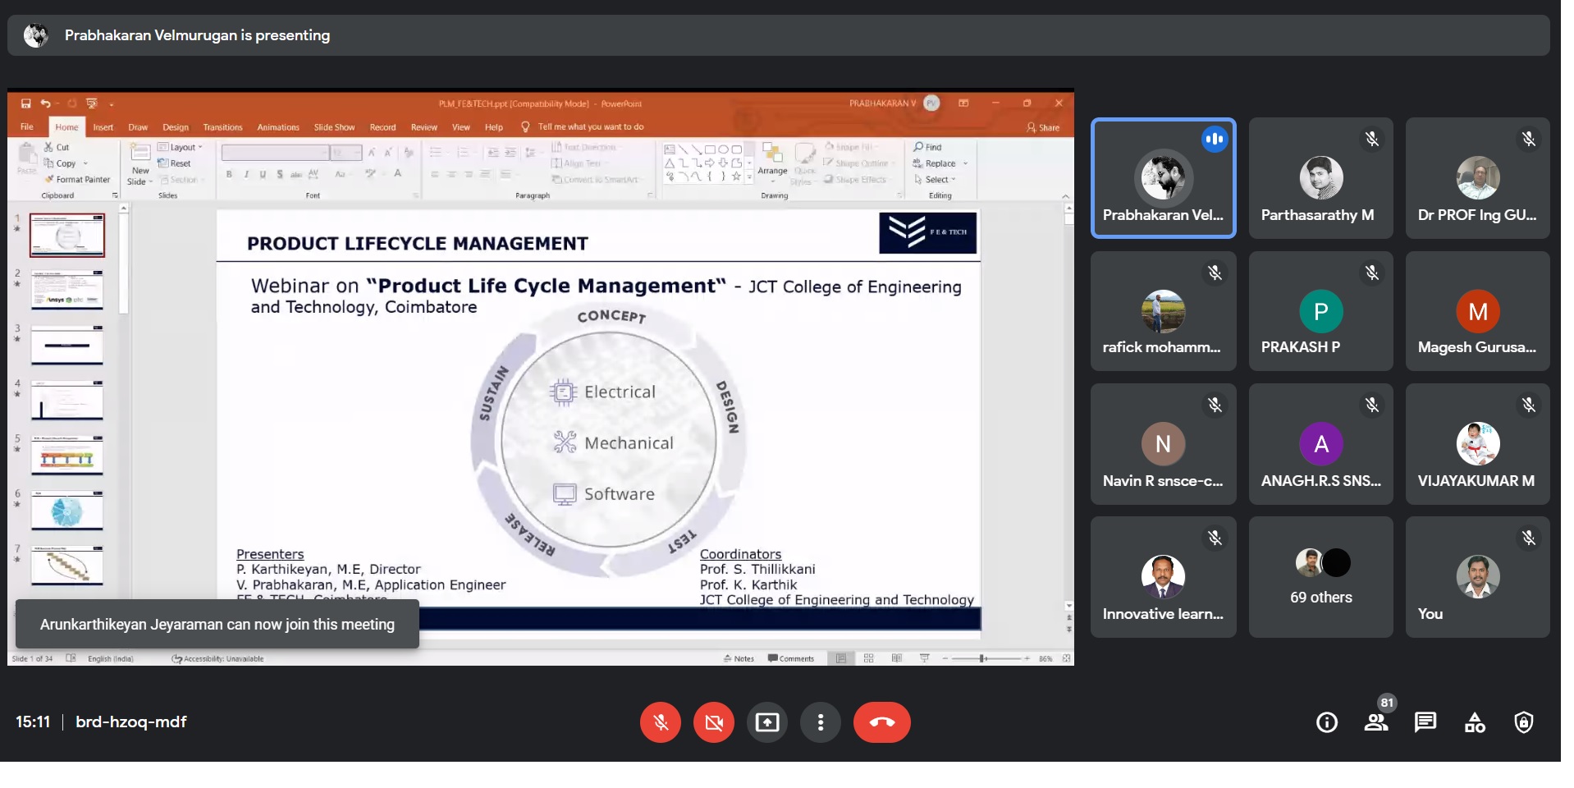The height and width of the screenshot is (788, 1574).
Task: Switch to the Insert ribbon tab
Action: (103, 127)
